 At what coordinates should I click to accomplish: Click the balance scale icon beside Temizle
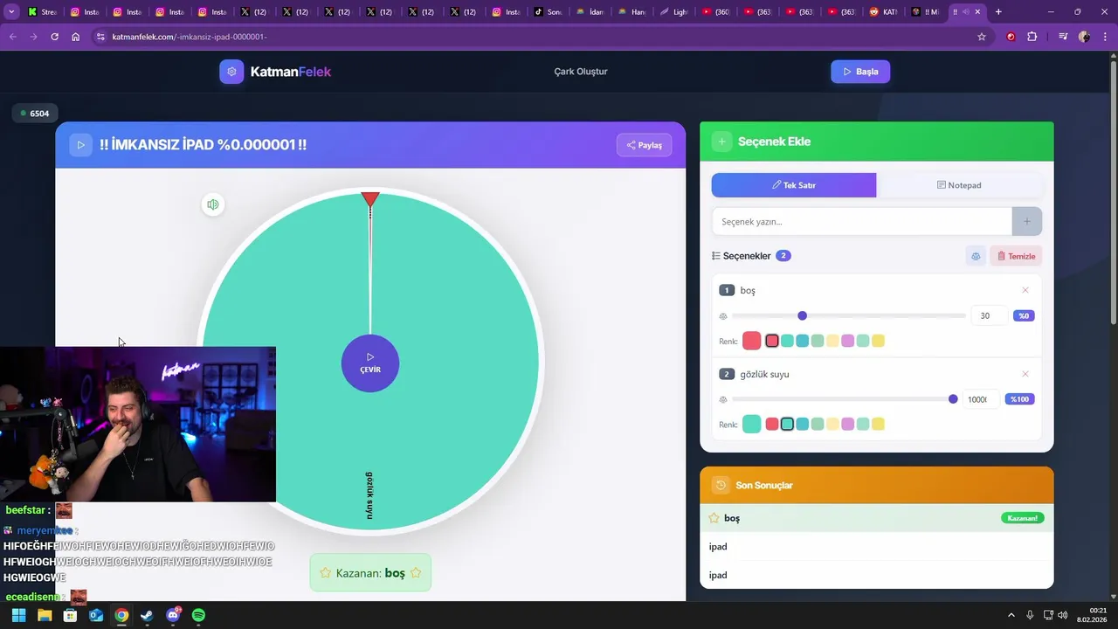click(x=976, y=256)
